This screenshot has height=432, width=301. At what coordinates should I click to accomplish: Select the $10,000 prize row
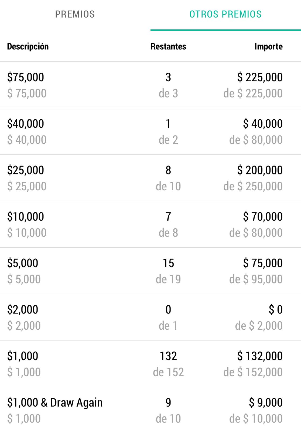pyautogui.click(x=150, y=224)
